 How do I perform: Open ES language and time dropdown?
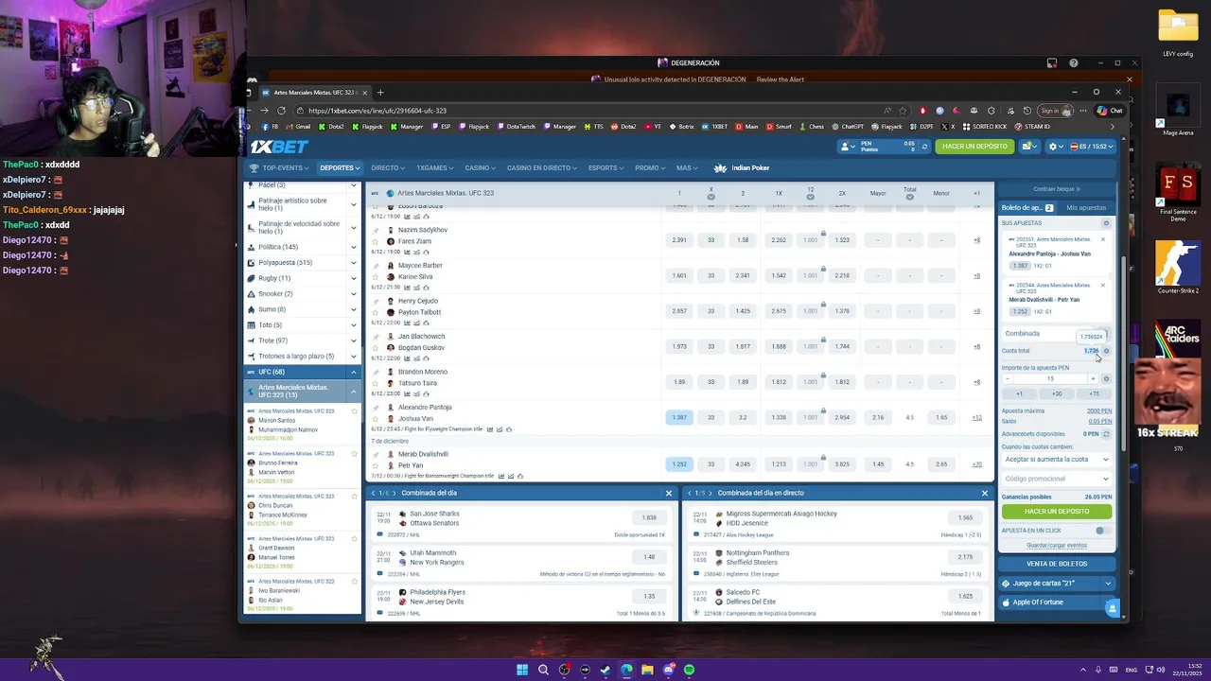click(1093, 147)
